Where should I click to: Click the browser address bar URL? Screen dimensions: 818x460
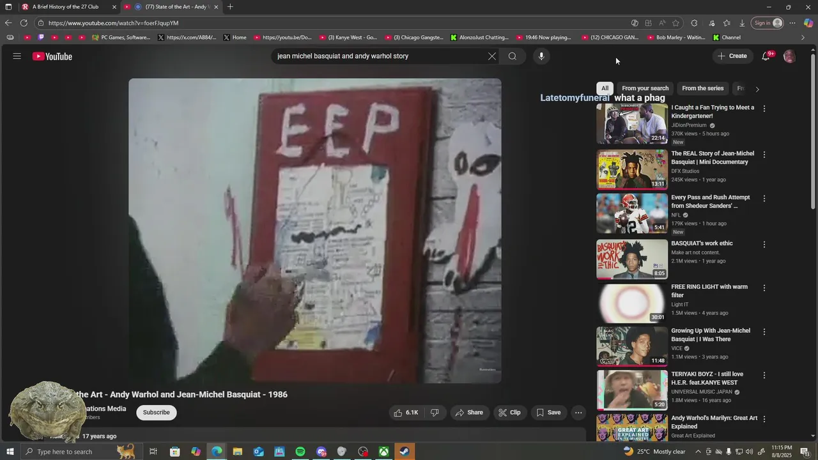(x=113, y=23)
